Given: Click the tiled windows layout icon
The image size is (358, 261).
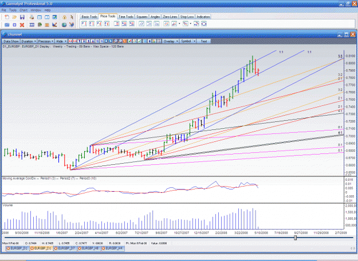Looking at the screenshot, I should [47, 17].
